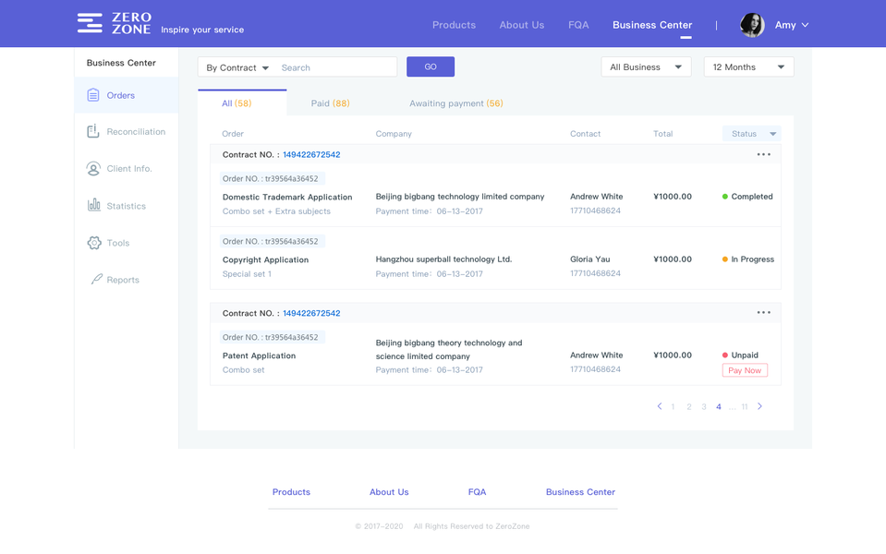Expand the Amy user menu chevron
The height and width of the screenshot is (554, 886).
pyautogui.click(x=806, y=25)
